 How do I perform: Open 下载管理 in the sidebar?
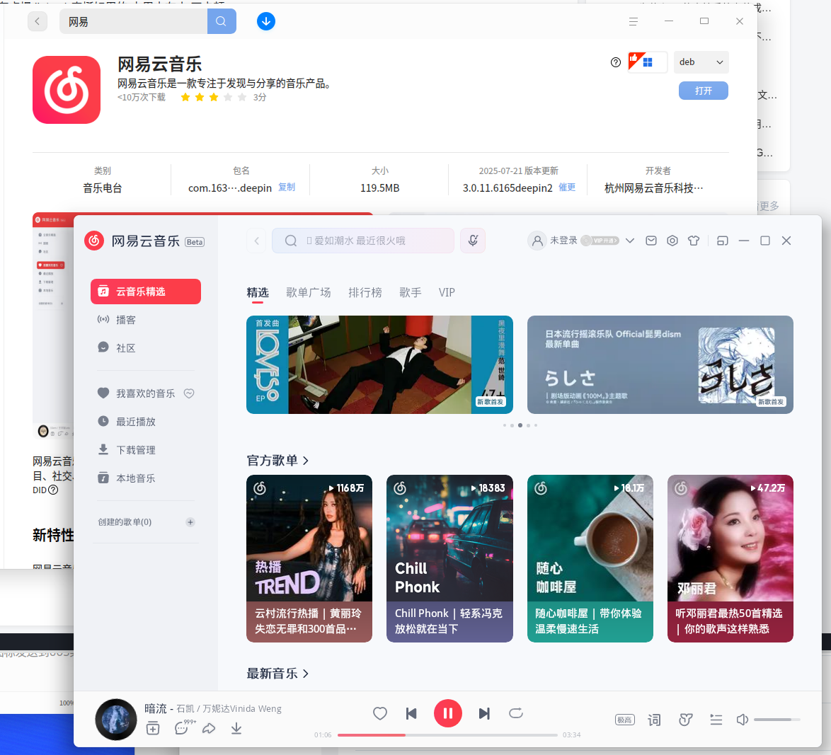click(146, 450)
